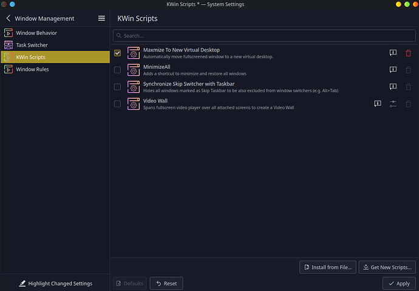Open the hamburger menu in sidebar header
This screenshot has width=419, height=291.
[101, 19]
